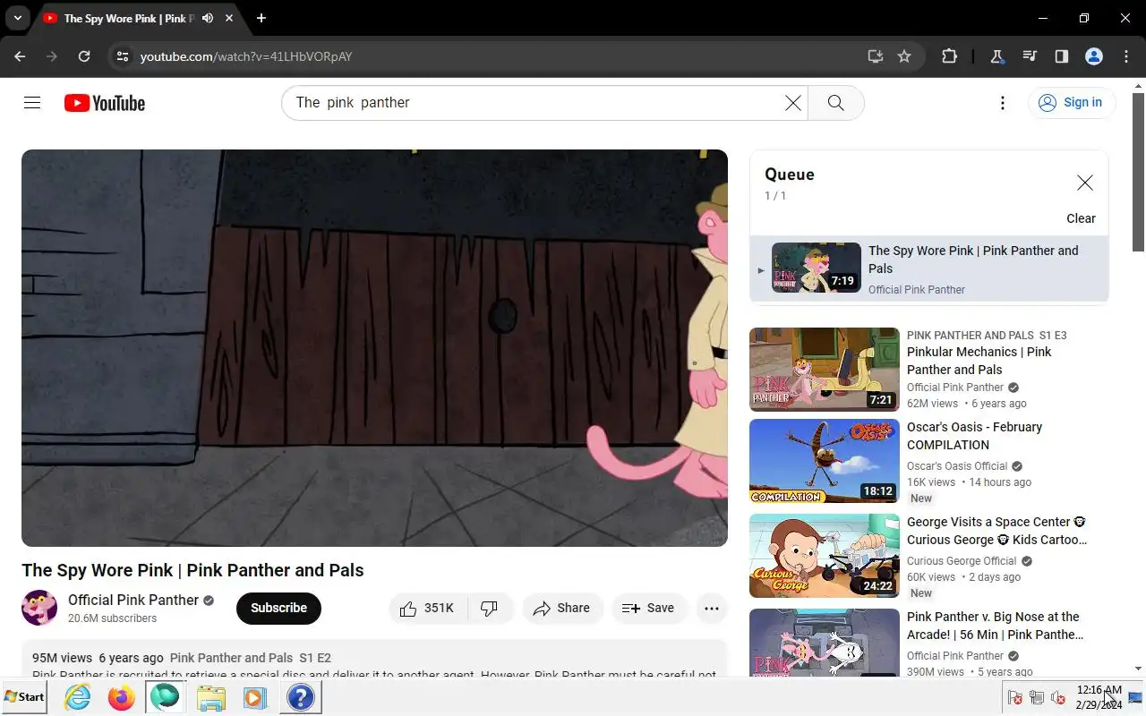Save the video to a playlist
Image resolution: width=1146 pixels, height=716 pixels.
(x=648, y=608)
